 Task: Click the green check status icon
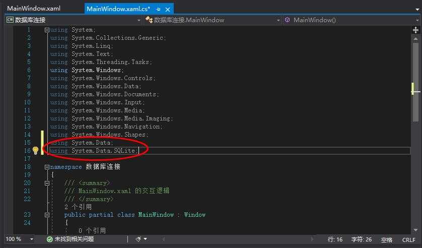49,239
